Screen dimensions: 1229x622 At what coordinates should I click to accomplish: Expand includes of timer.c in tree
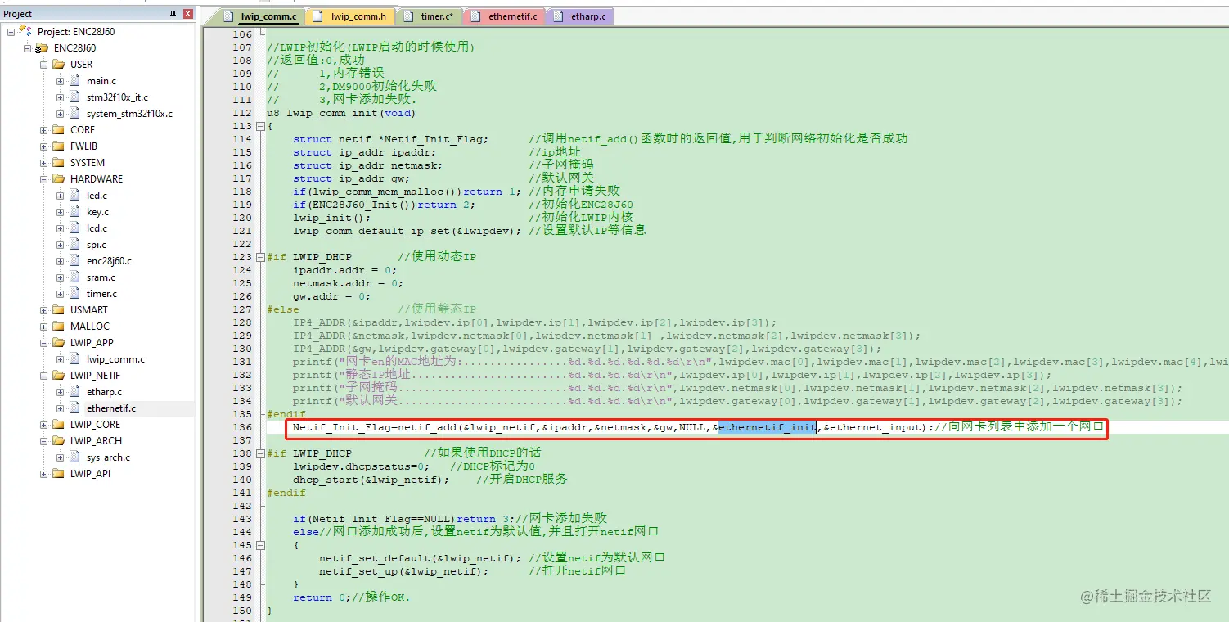pyautogui.click(x=60, y=294)
